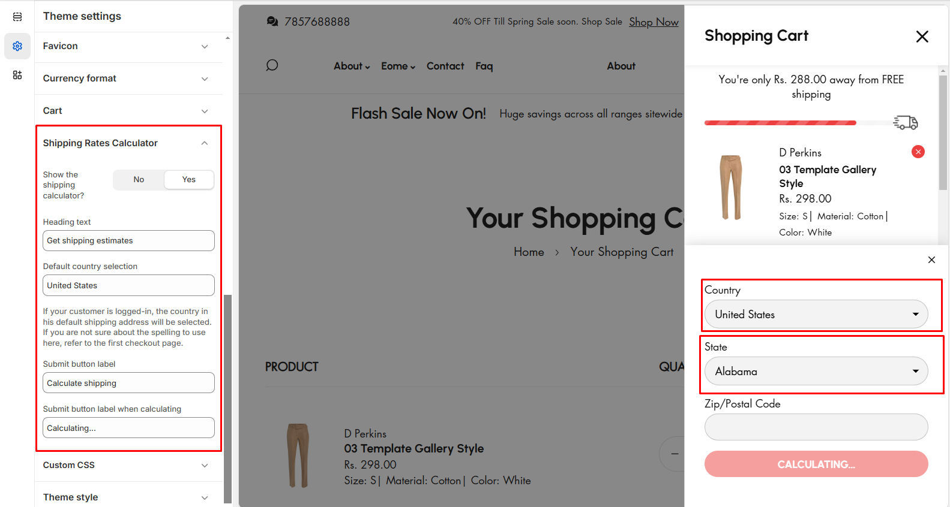
Task: Click second About nav item on right
Action: click(621, 66)
